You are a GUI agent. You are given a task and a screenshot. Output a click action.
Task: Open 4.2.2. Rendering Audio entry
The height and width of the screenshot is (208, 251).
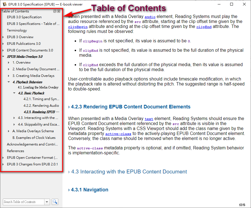(x=41, y=106)
